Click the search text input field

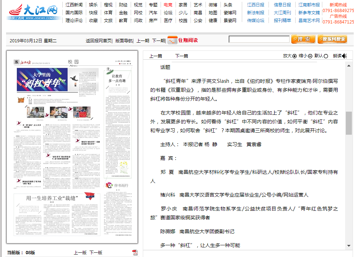[259, 39]
